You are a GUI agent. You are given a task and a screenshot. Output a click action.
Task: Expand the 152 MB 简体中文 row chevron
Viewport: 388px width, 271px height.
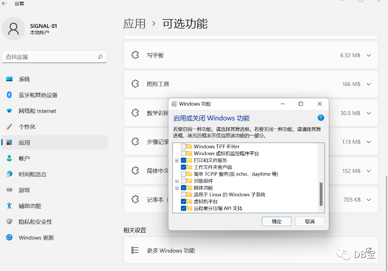[369, 171]
